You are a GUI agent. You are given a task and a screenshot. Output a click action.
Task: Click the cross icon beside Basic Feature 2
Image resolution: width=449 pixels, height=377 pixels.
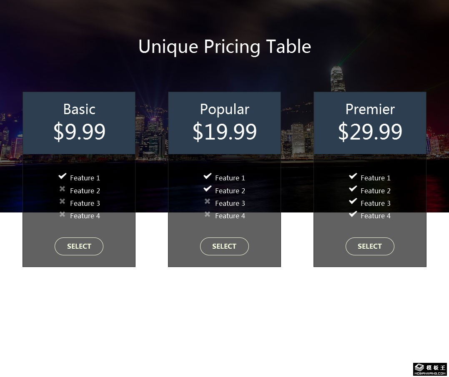point(62,189)
